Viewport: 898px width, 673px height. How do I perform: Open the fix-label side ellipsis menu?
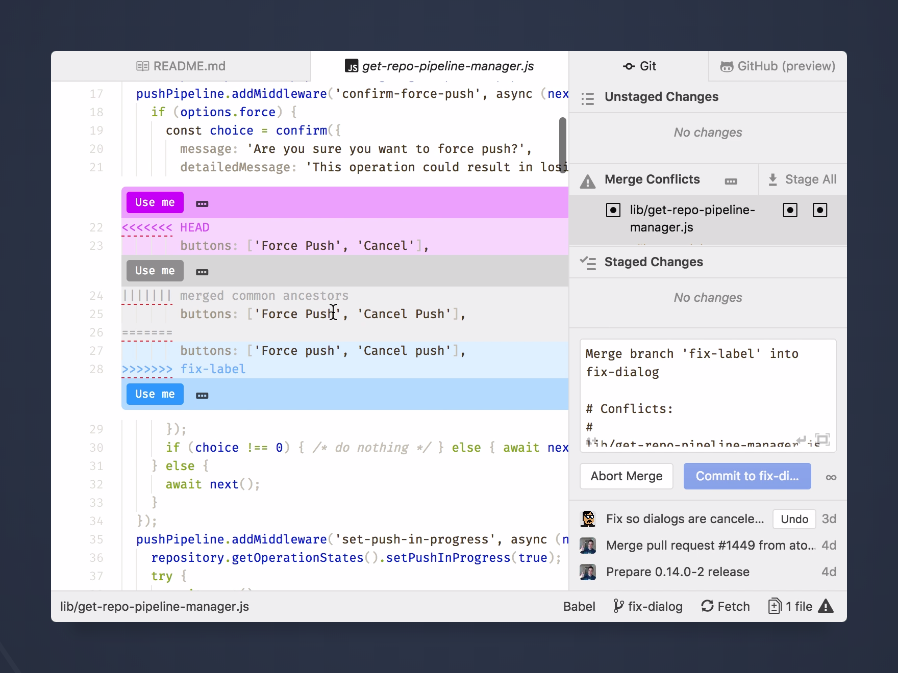[202, 395]
